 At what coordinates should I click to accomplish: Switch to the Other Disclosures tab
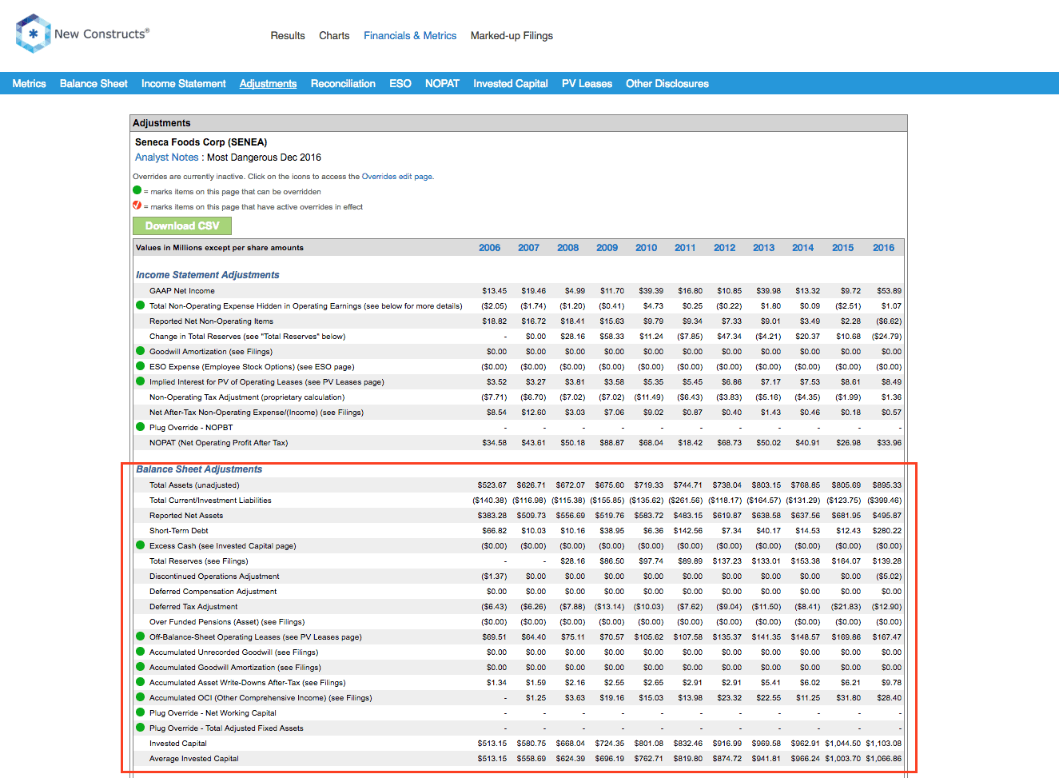click(x=667, y=84)
